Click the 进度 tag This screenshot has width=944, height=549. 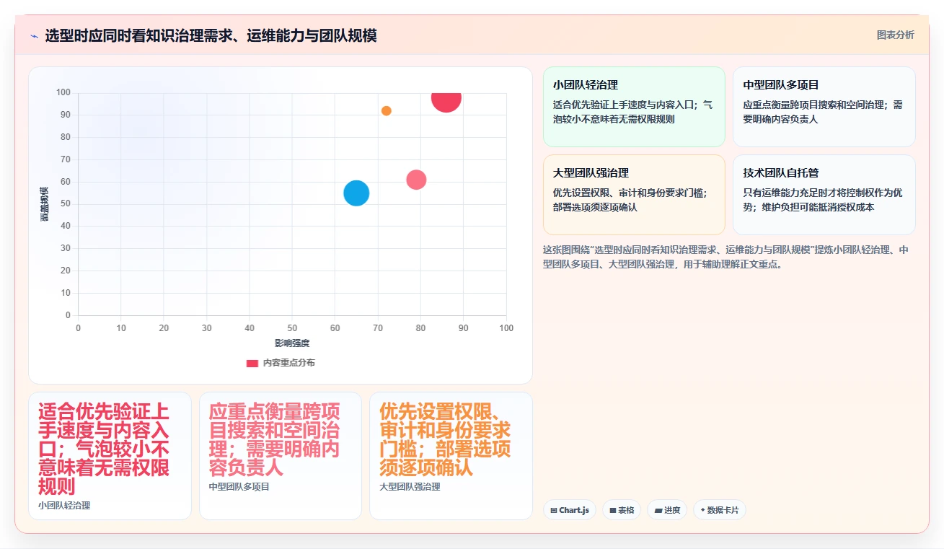pos(667,510)
